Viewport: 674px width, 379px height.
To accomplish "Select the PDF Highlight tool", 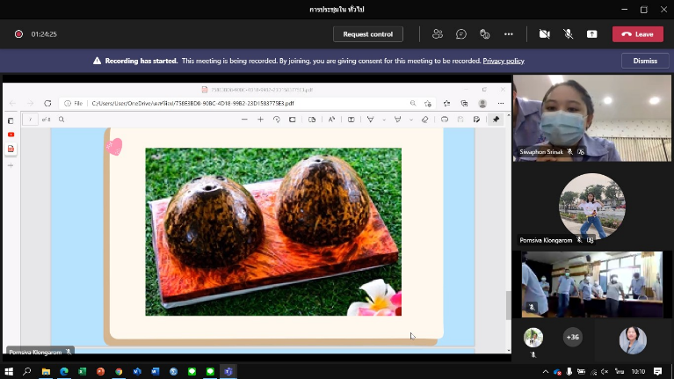I will pyautogui.click(x=397, y=120).
